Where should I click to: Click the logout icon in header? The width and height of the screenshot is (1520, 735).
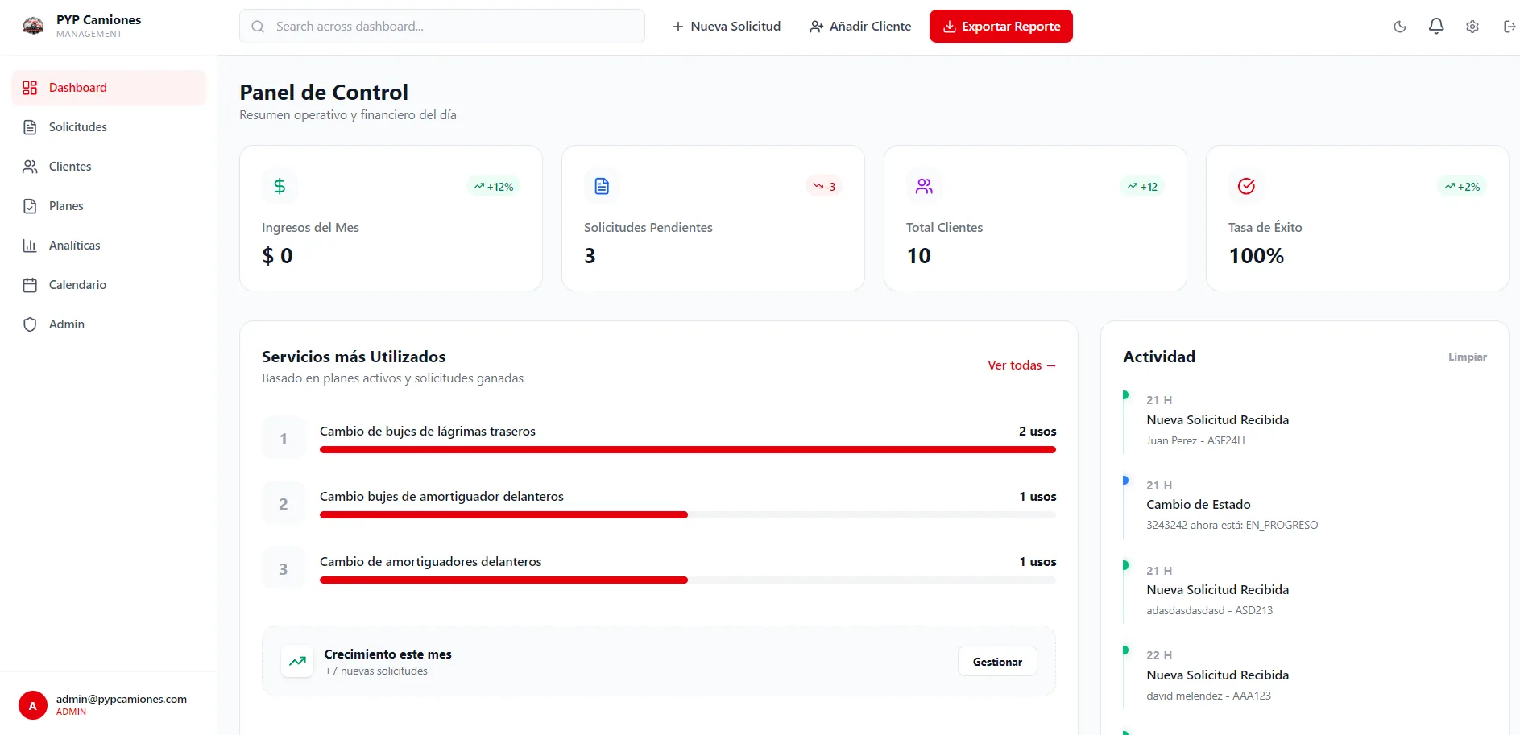click(x=1509, y=27)
